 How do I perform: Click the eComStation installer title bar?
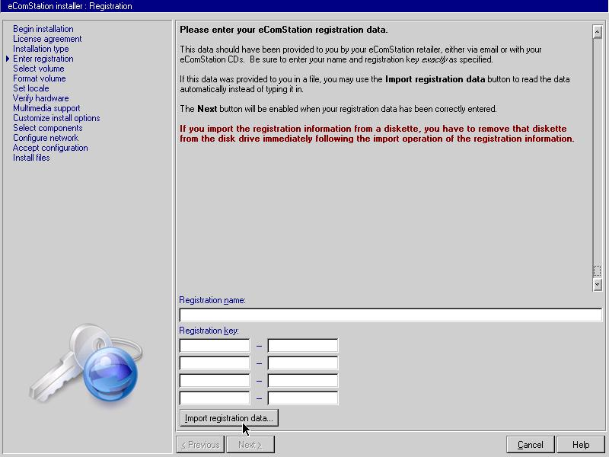tap(304, 6)
